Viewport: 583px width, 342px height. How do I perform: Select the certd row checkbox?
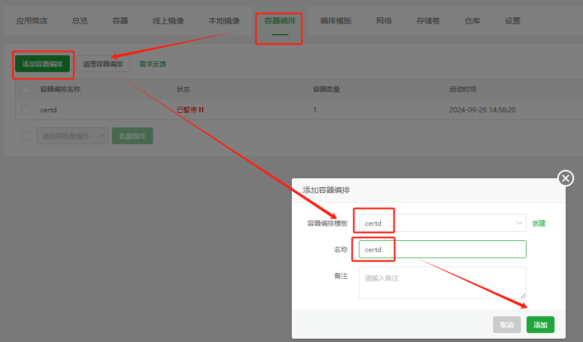click(26, 110)
